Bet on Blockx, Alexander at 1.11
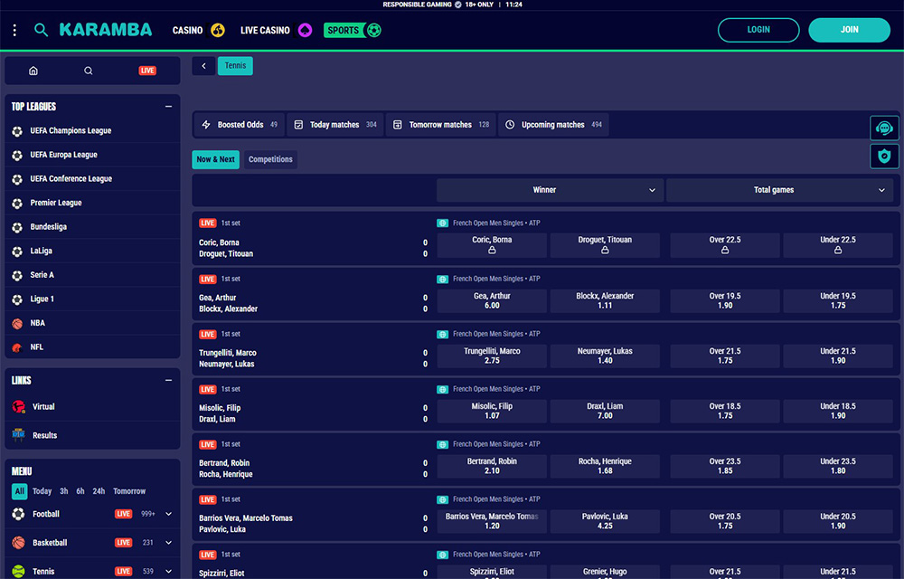 605,301
